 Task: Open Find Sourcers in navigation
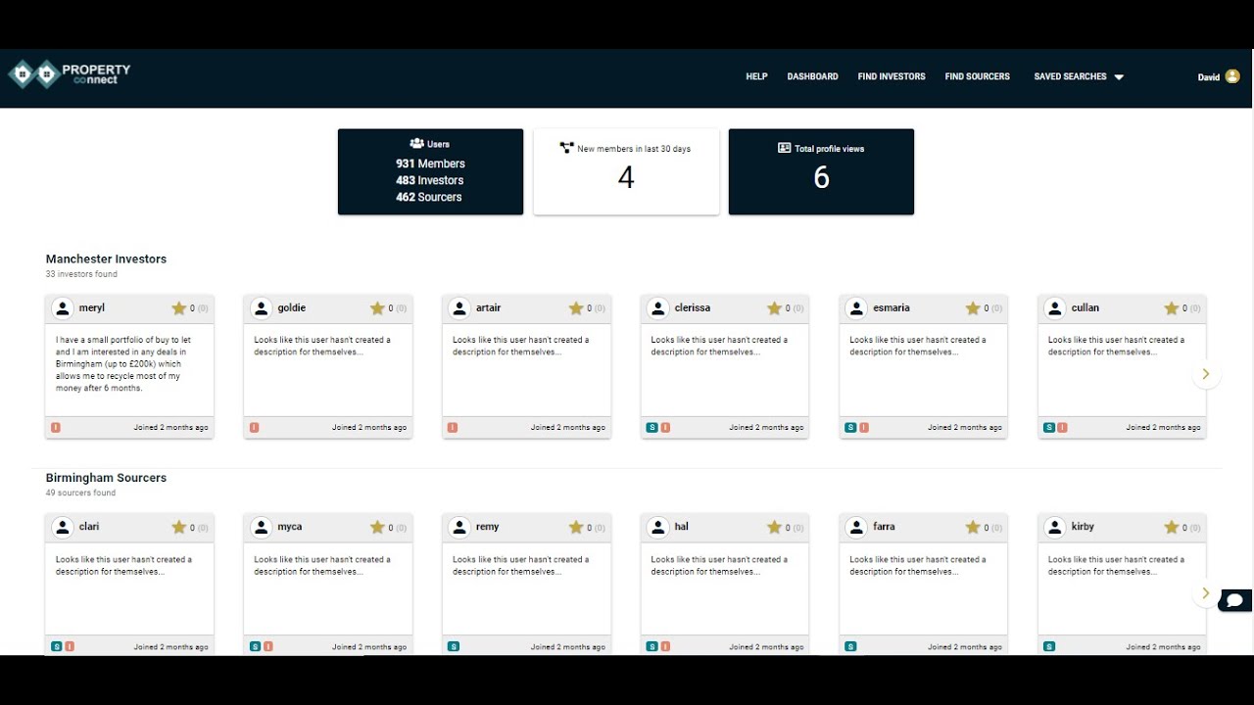[x=977, y=76]
